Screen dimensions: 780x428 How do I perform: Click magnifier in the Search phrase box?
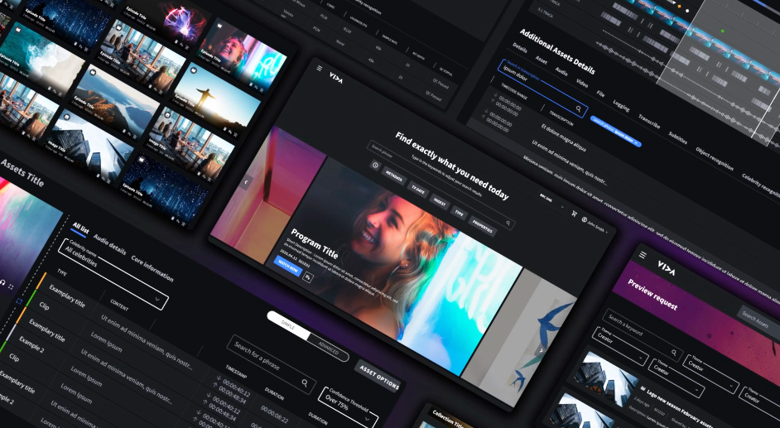(508, 224)
